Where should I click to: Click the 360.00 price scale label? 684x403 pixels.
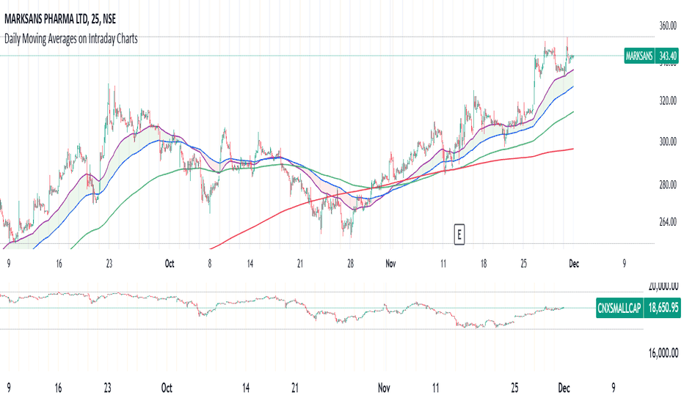point(668,26)
